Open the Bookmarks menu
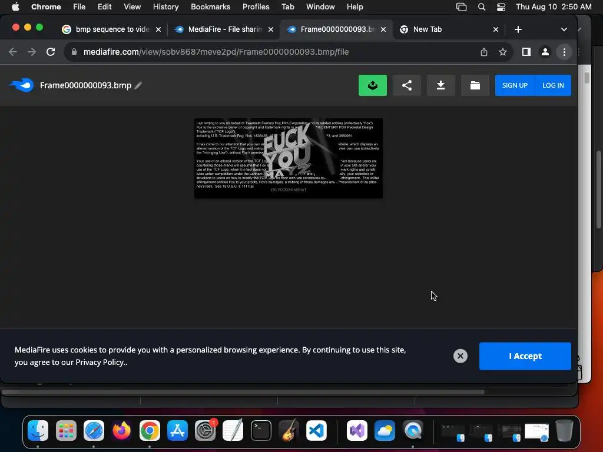603x452 pixels. coord(210,6)
